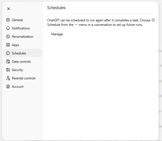
Task: Click the Personalization icon
Action: (x=8, y=37)
